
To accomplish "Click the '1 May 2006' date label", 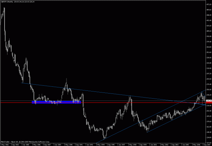I will point(196,145).
